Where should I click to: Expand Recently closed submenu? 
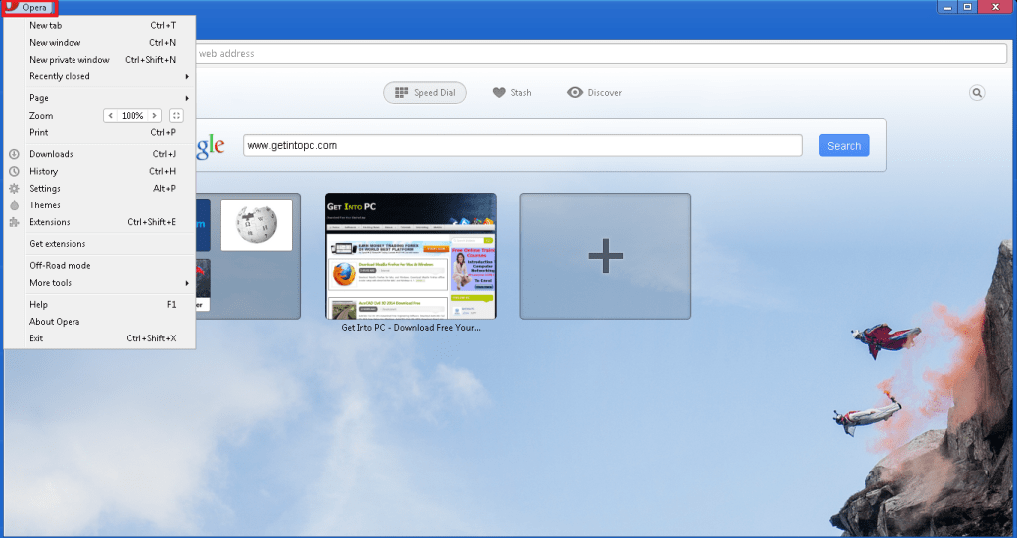(x=100, y=76)
